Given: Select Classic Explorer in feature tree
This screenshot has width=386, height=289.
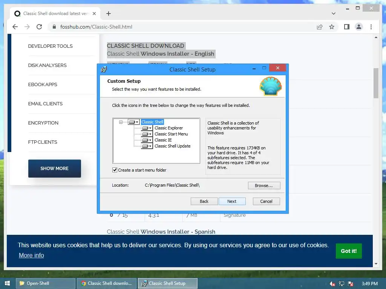Looking at the screenshot, I should (x=168, y=128).
